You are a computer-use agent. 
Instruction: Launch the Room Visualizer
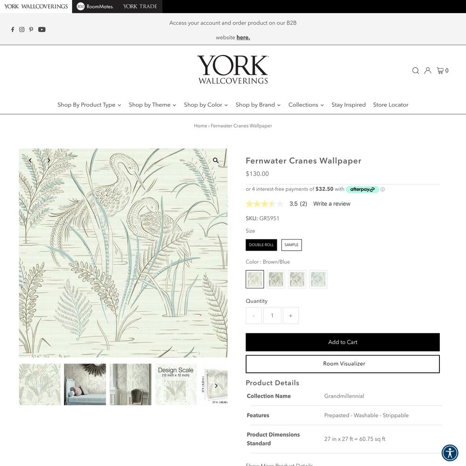pyautogui.click(x=343, y=364)
